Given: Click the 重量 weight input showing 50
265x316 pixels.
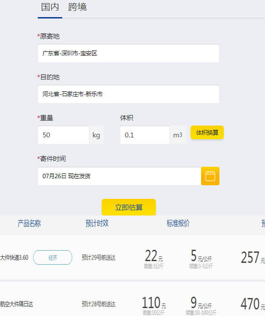Looking at the screenshot, I should 64,135.
